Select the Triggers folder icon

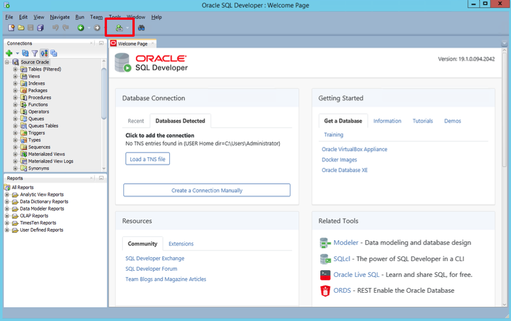coord(23,133)
